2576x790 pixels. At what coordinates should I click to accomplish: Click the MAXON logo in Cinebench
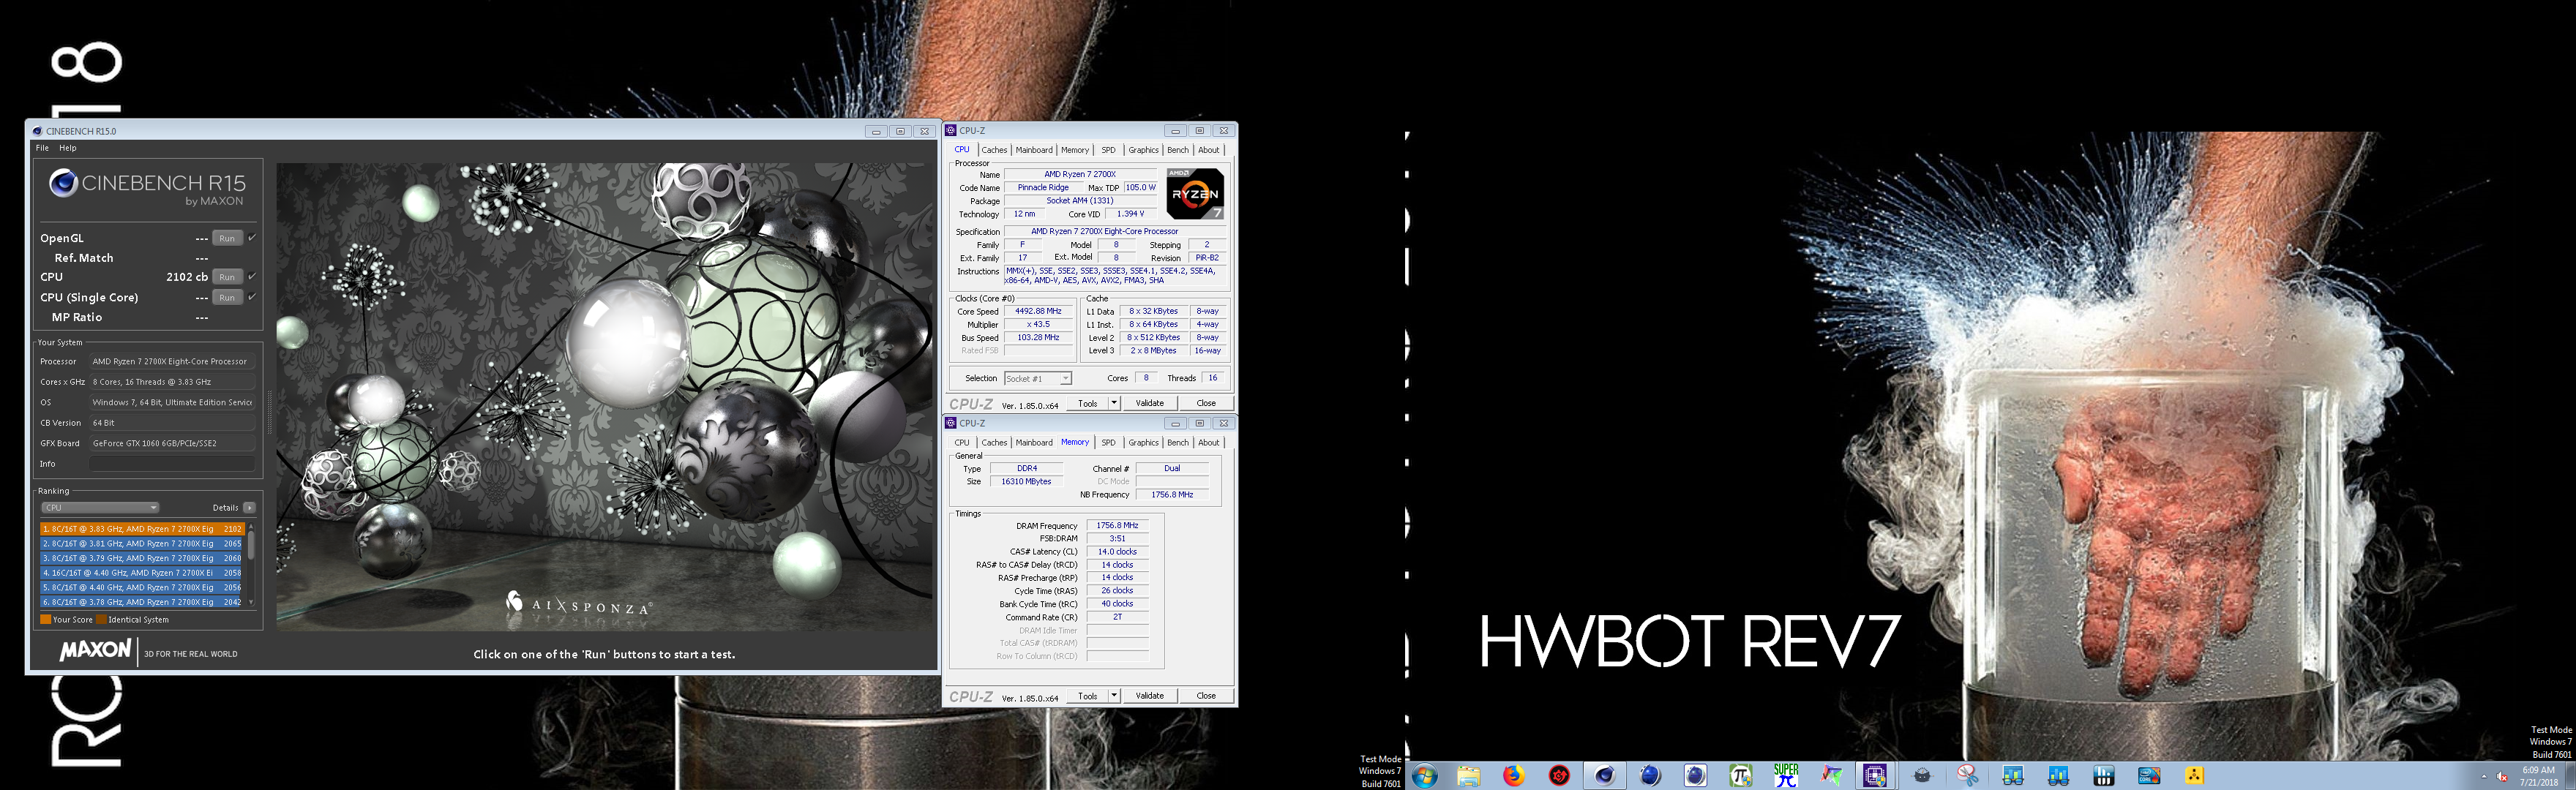point(95,651)
